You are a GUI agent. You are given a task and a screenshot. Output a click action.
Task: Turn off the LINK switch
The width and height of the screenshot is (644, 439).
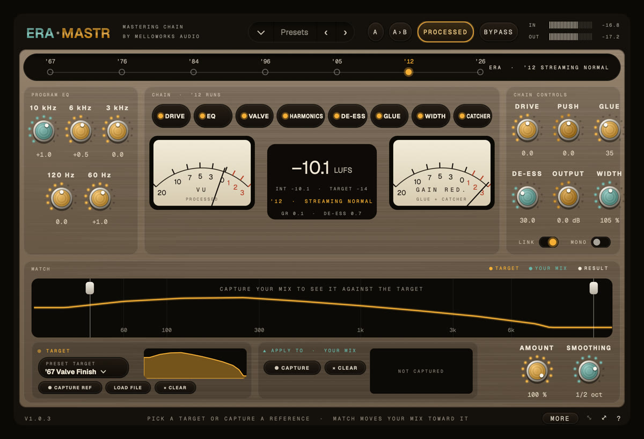[x=548, y=242]
